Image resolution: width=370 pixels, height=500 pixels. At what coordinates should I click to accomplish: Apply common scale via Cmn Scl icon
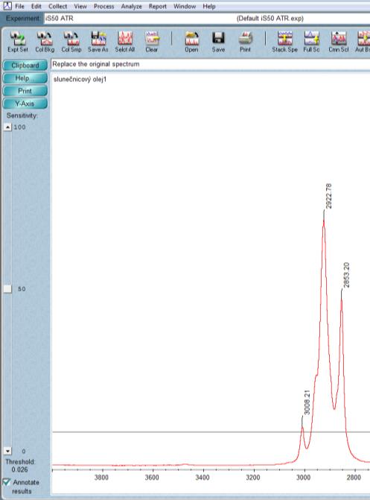click(x=339, y=42)
